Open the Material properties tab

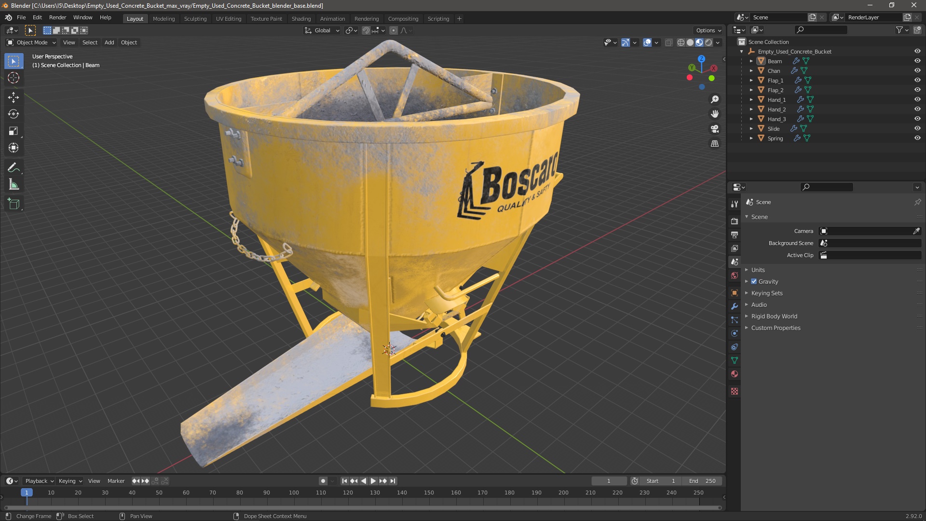[735, 374]
